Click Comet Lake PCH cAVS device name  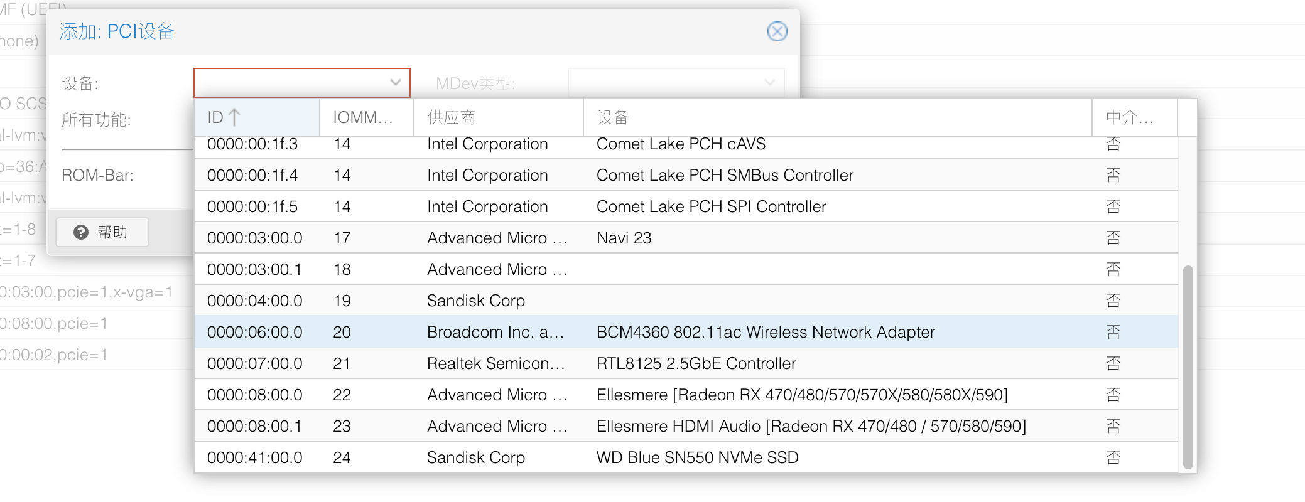pos(681,144)
